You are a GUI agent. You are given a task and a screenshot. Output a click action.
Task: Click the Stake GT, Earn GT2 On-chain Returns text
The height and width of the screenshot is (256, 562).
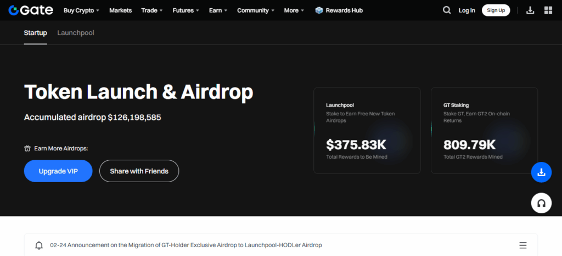(x=477, y=117)
